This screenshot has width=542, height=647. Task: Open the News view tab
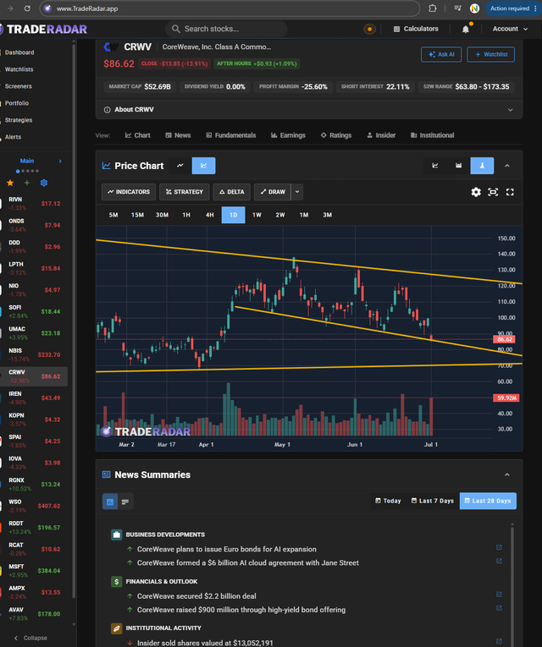click(178, 135)
